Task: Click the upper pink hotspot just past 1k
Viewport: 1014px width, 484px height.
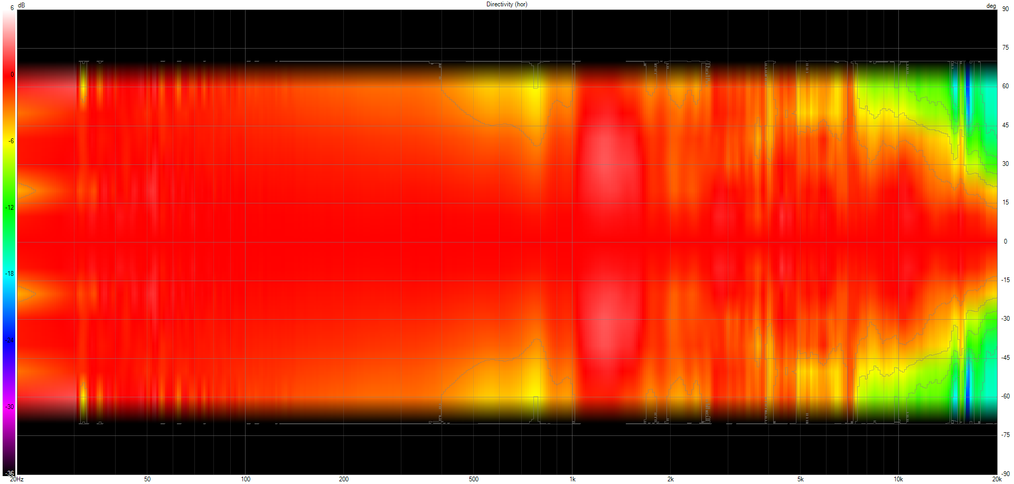Action: [607, 153]
